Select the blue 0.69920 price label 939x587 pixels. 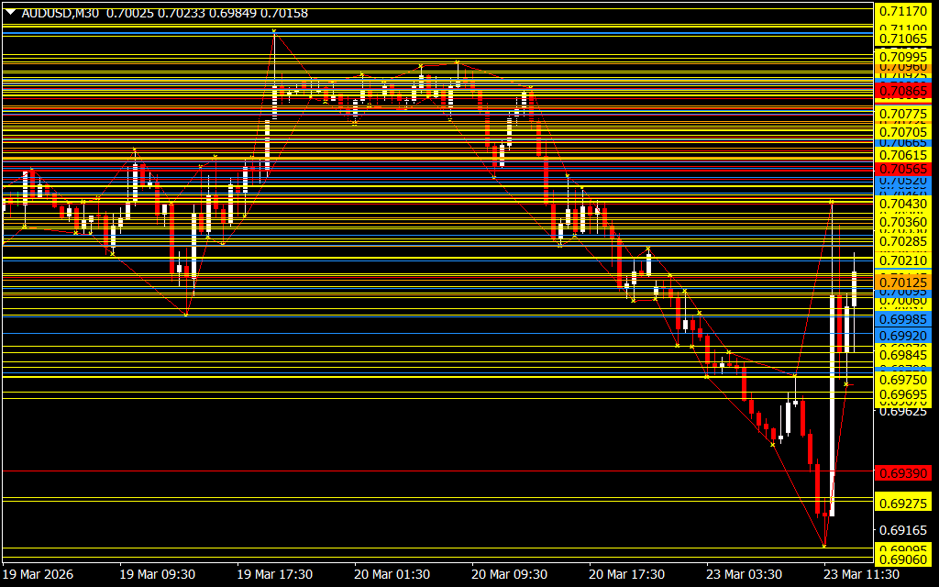coord(903,336)
